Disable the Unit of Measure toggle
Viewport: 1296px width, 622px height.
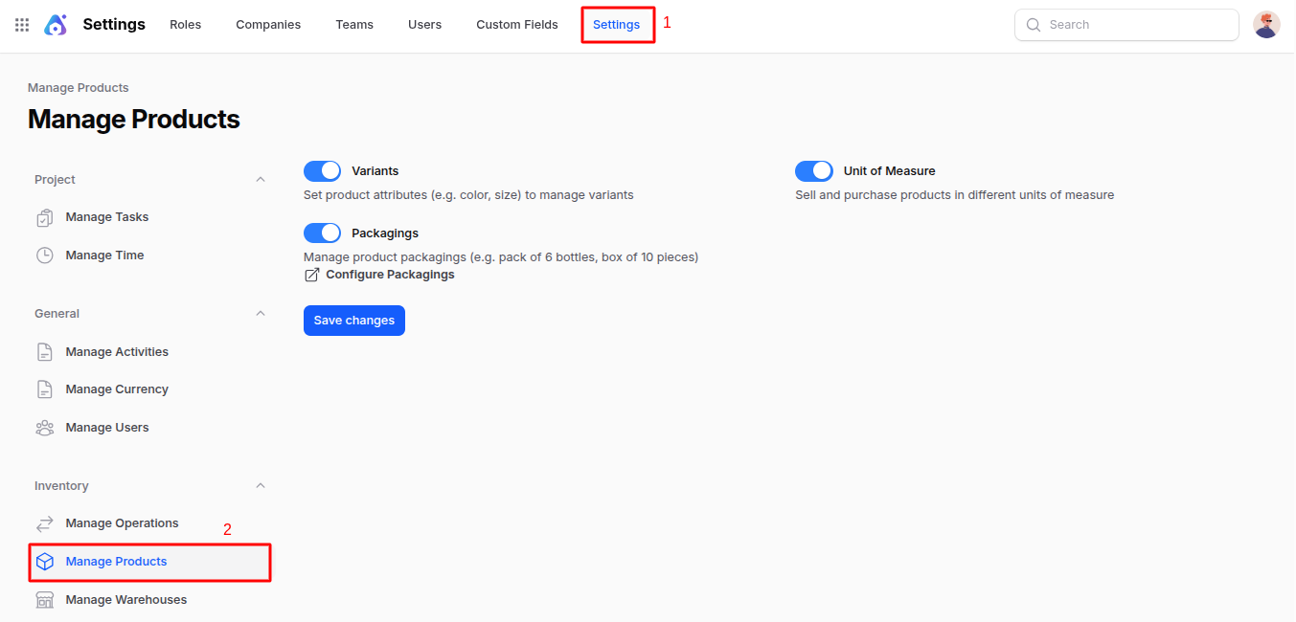pyautogui.click(x=814, y=170)
